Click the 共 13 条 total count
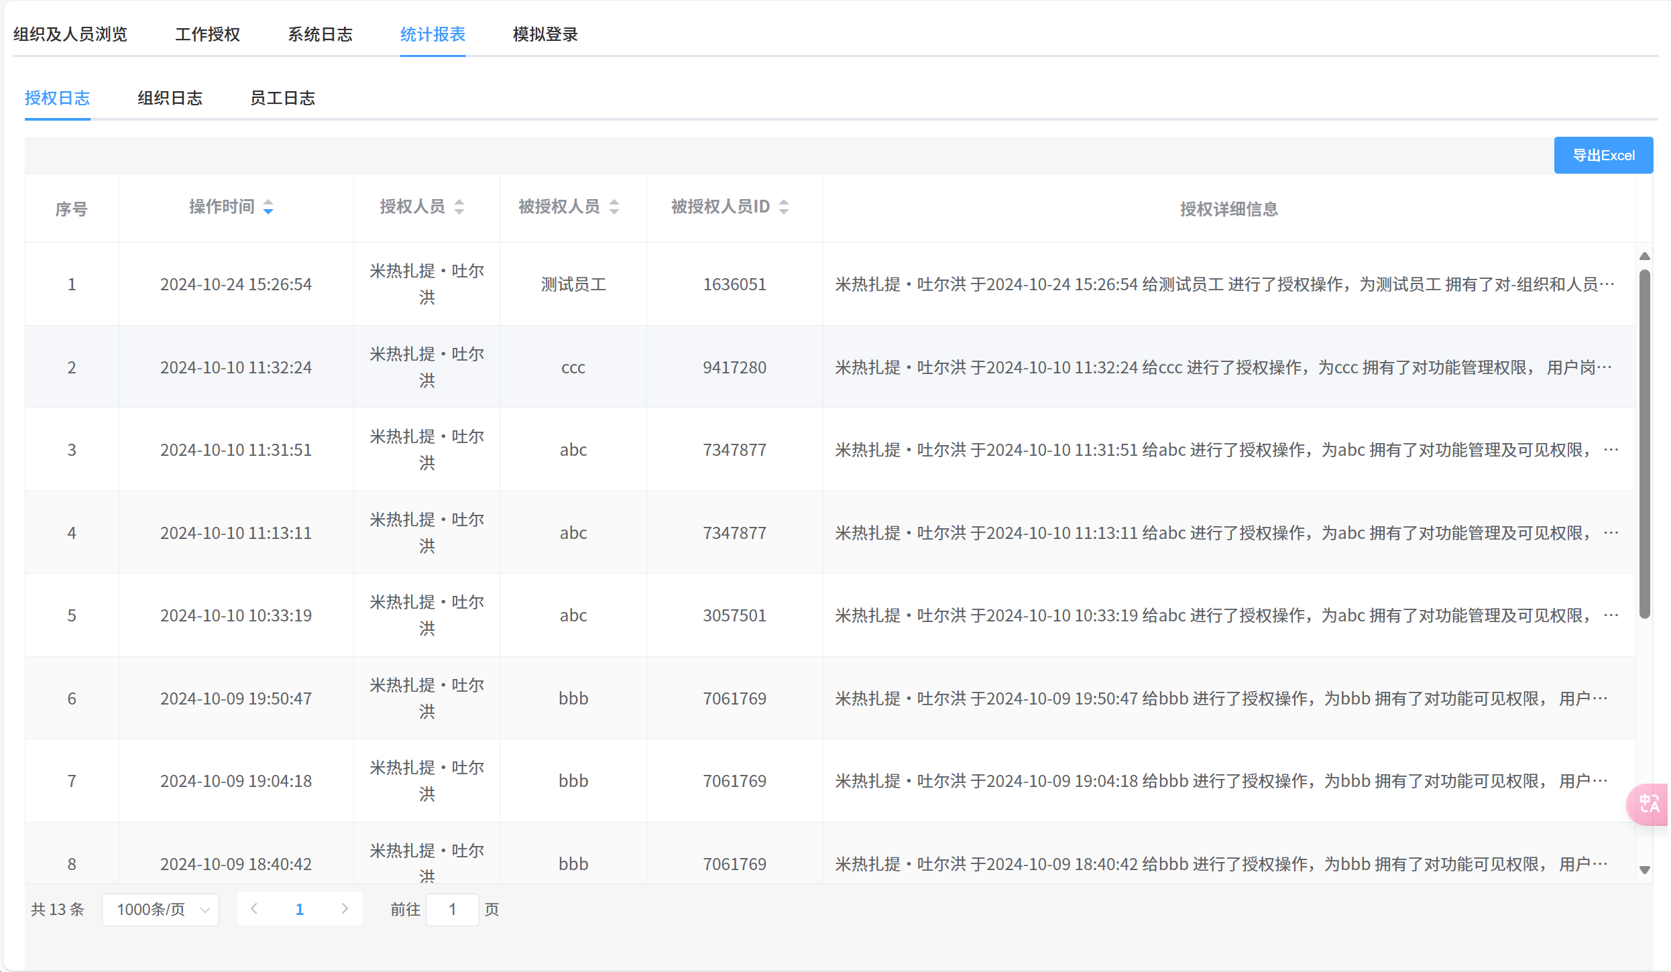 click(x=58, y=910)
